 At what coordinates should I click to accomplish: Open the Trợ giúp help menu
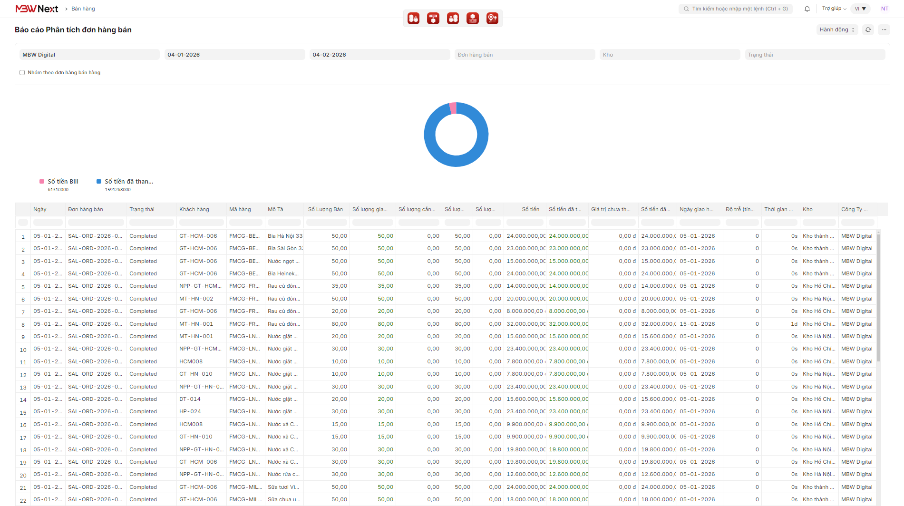tap(834, 9)
